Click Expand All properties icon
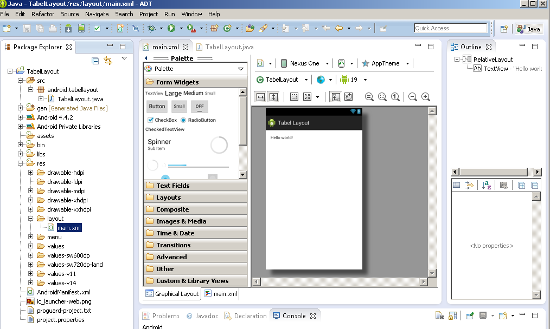The image size is (550, 329). (x=522, y=185)
